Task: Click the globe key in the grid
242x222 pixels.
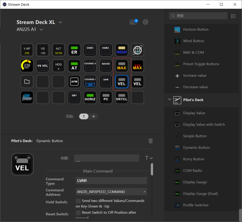Action: pos(137,50)
